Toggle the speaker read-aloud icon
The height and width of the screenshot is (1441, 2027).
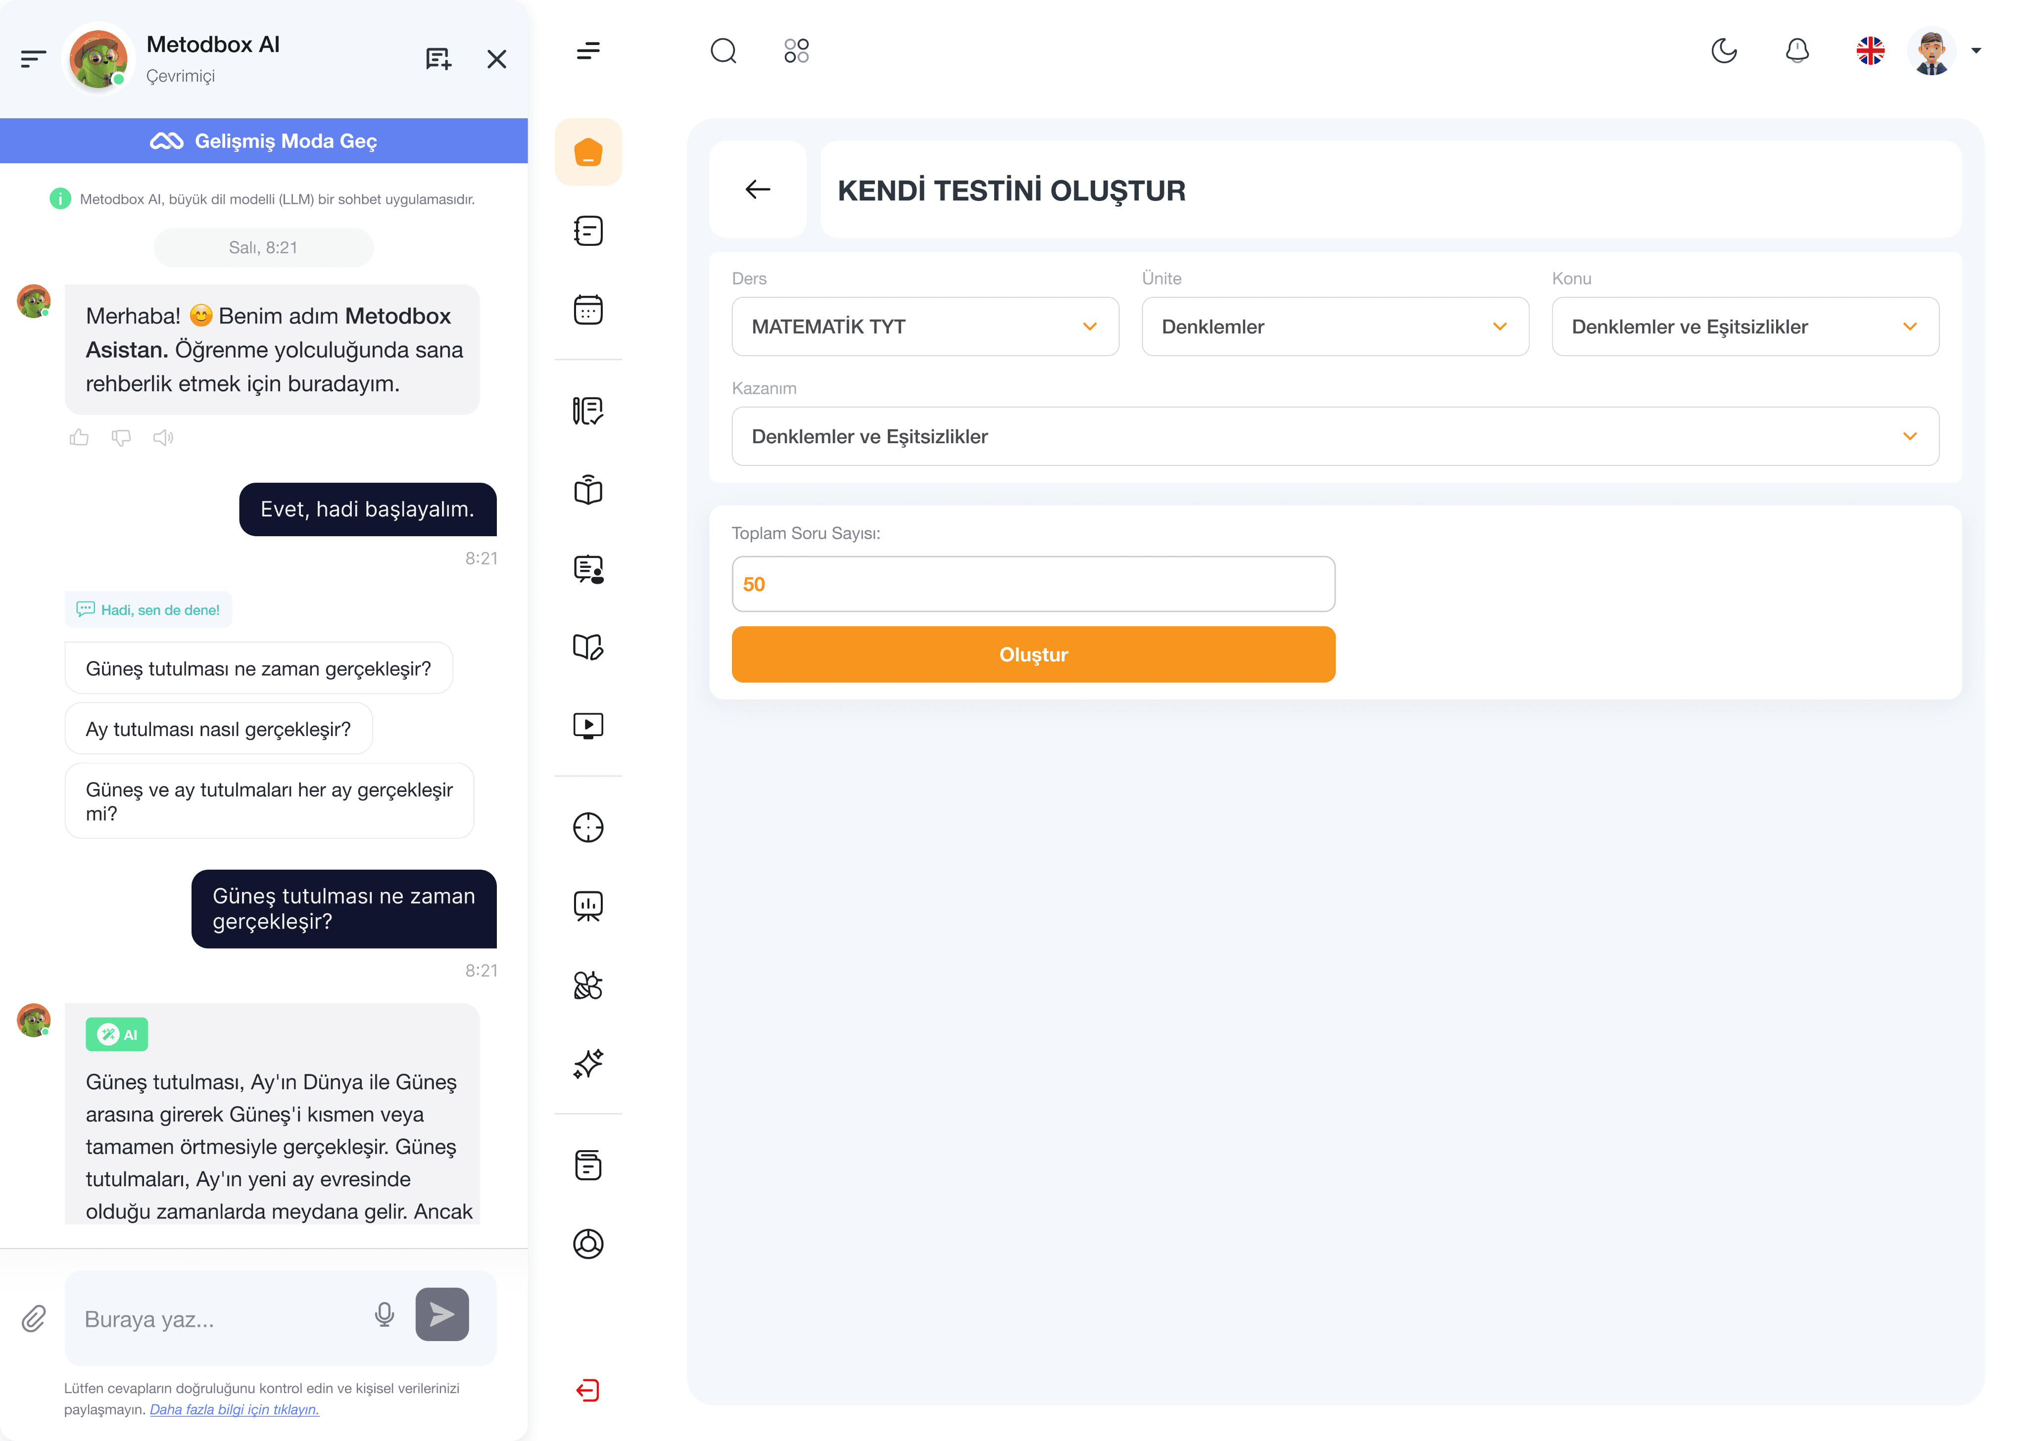tap(163, 437)
